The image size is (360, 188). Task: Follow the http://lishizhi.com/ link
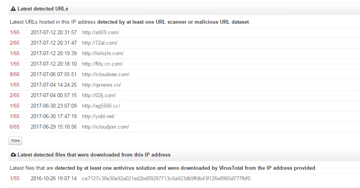(x=103, y=54)
